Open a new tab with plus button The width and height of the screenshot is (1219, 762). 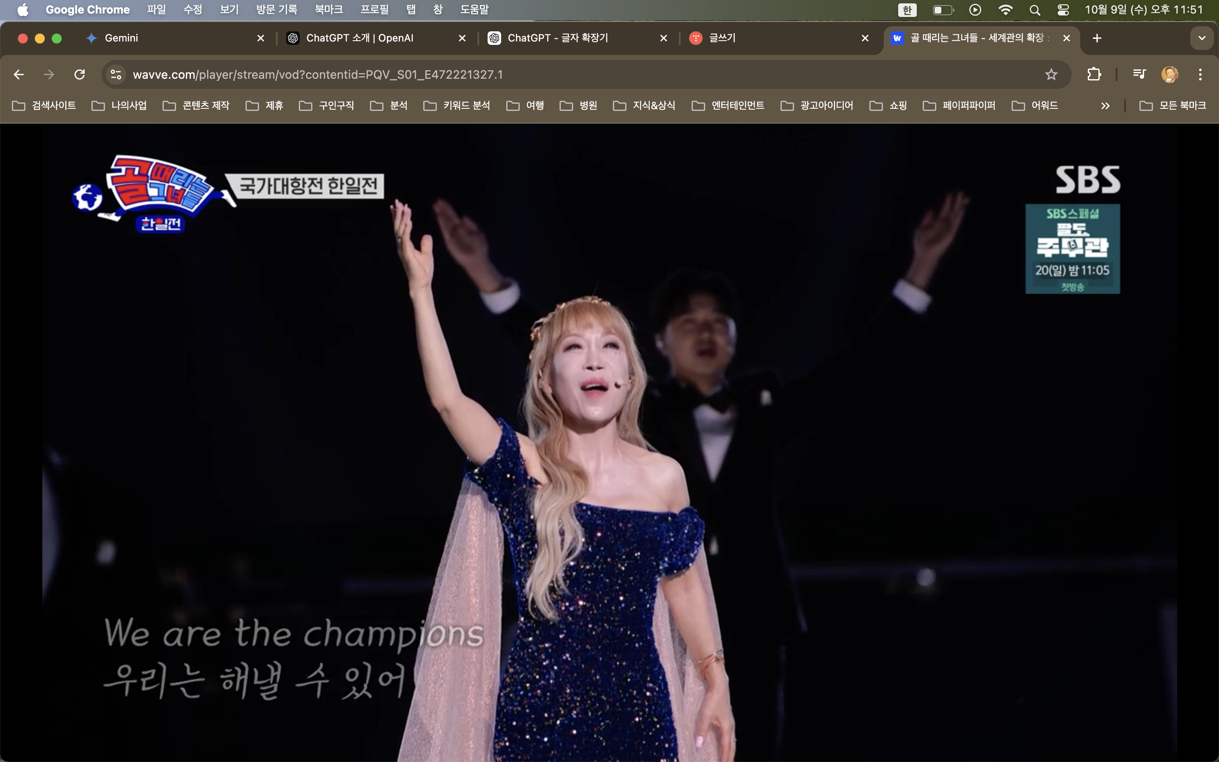click(1097, 38)
